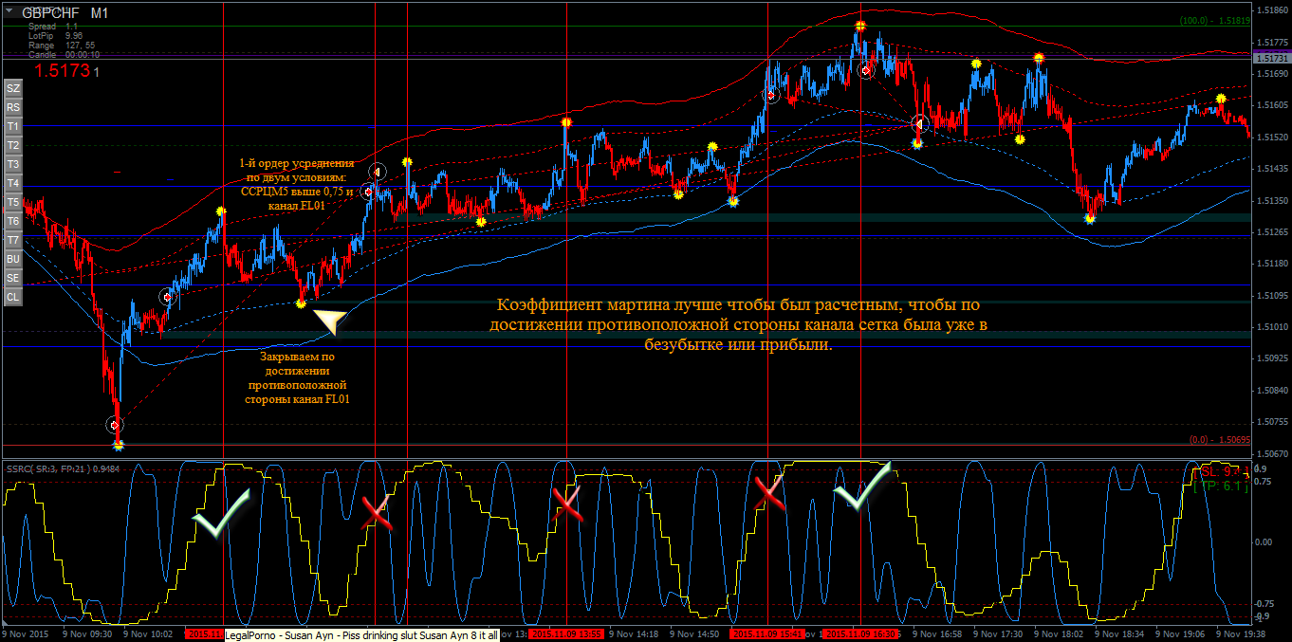
Task: Click the 1.51605 price scale label
Action: pyautogui.click(x=1271, y=104)
